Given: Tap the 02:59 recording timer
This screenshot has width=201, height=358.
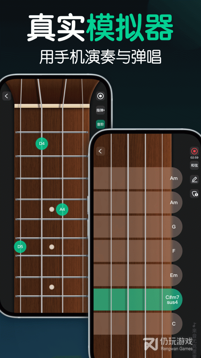Looking at the screenshot, I should (x=194, y=157).
